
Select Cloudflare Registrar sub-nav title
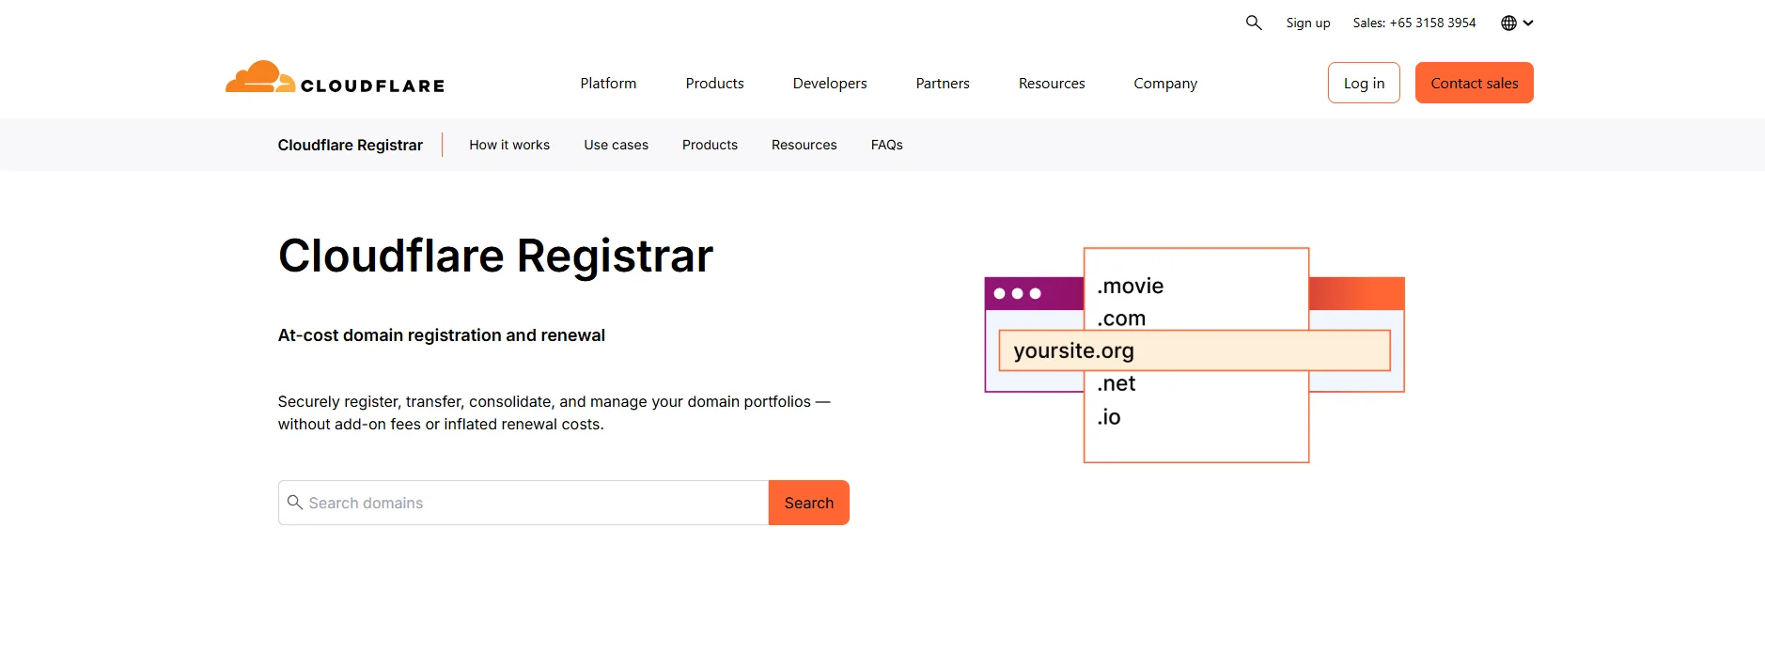[x=351, y=145]
